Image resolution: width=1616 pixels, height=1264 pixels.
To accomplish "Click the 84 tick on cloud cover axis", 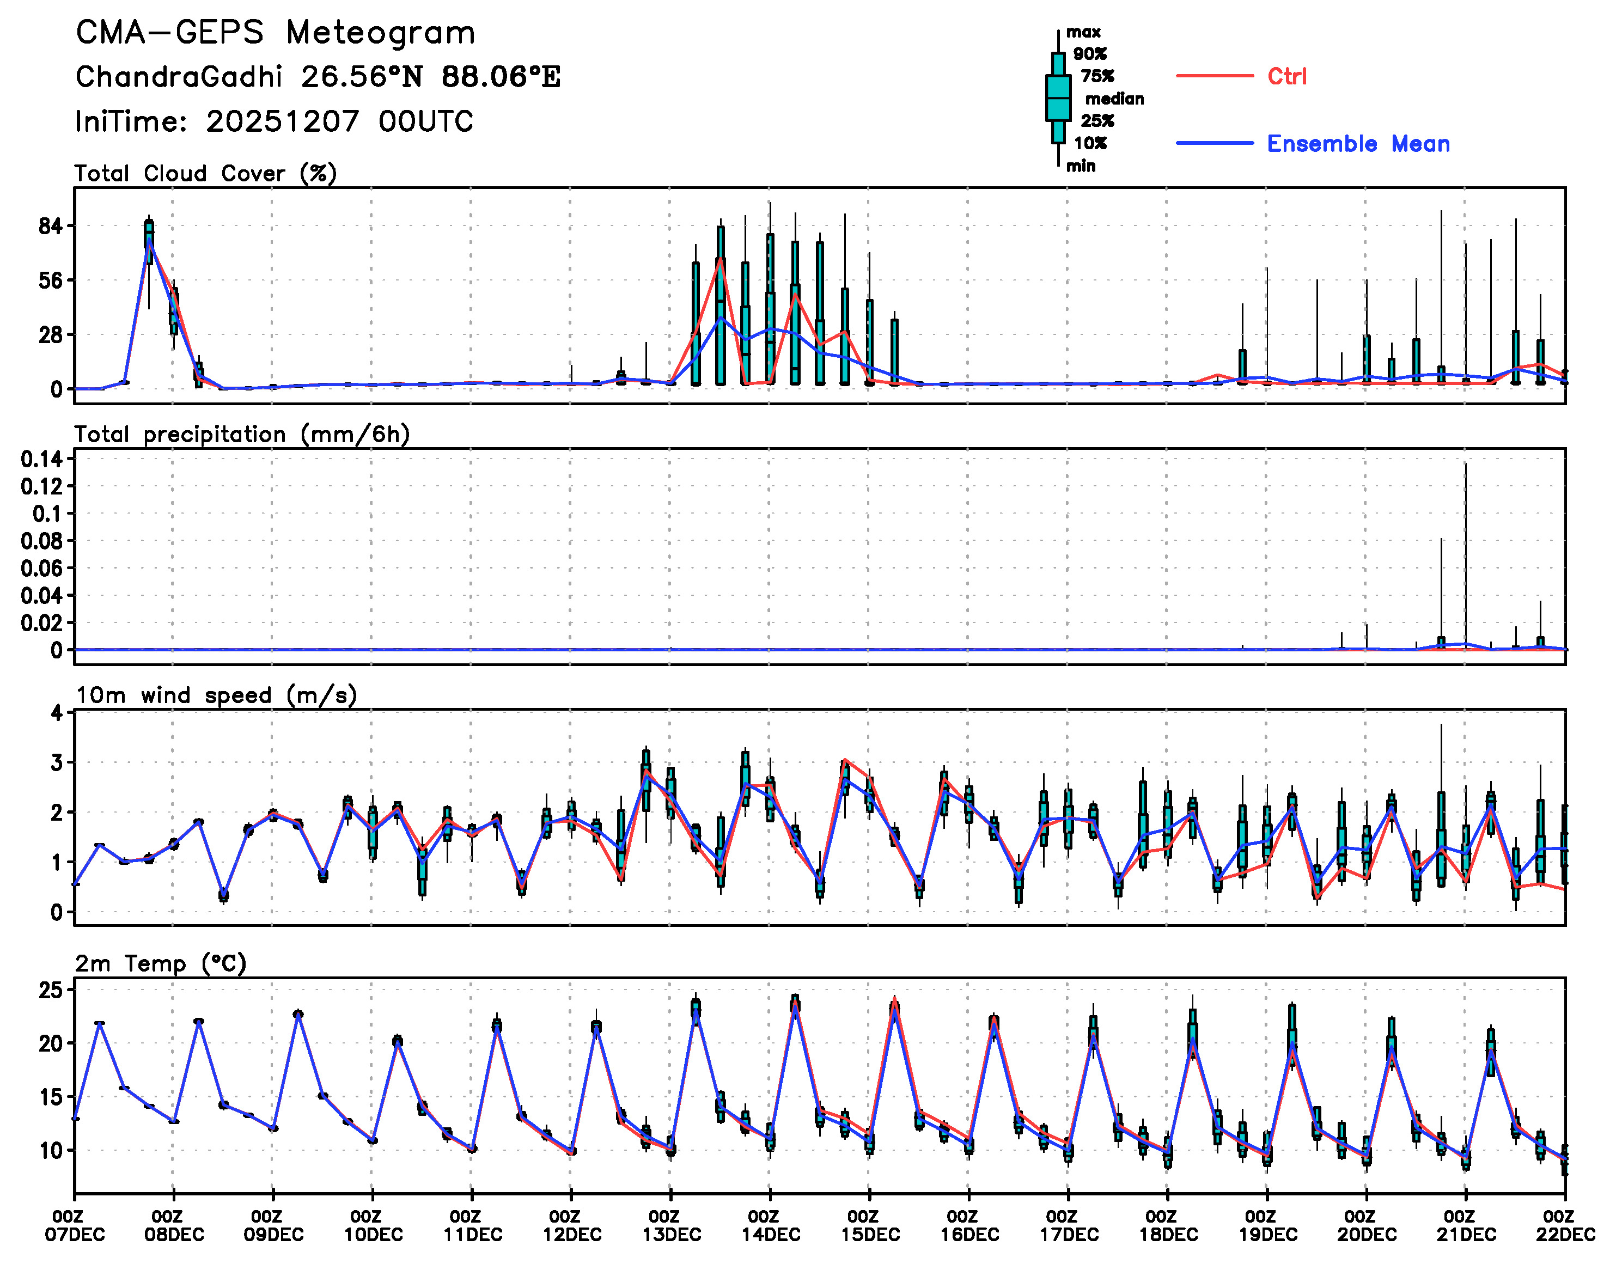I will click(52, 225).
